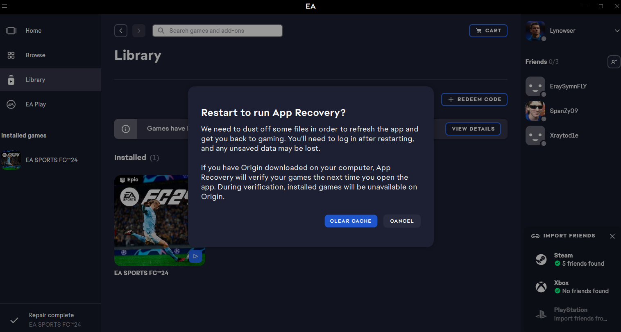Expand the Lynowser account dropdown chevron

(617, 31)
